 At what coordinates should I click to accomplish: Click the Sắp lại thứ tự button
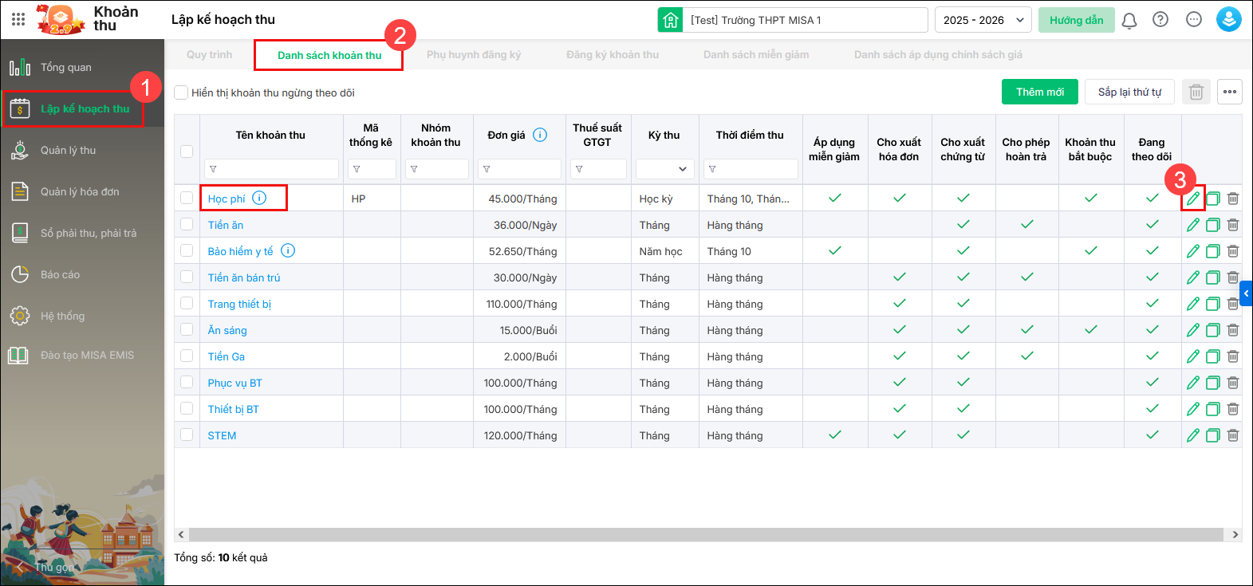point(1129,92)
